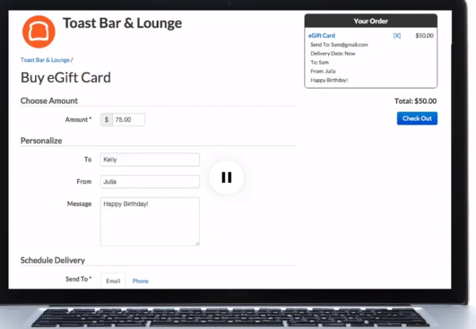
Task: Focus the From field containing Julia
Action: (149, 182)
